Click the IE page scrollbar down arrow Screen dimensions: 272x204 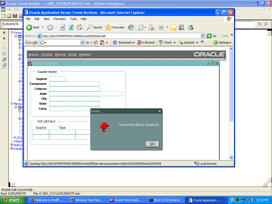(231, 157)
